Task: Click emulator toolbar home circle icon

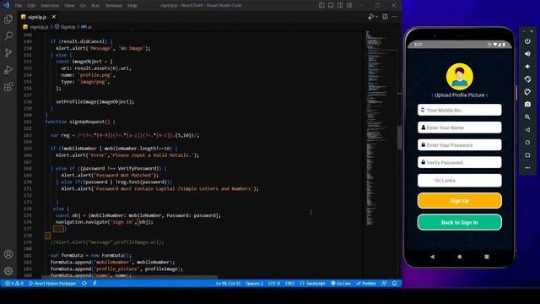Action: pos(527,143)
